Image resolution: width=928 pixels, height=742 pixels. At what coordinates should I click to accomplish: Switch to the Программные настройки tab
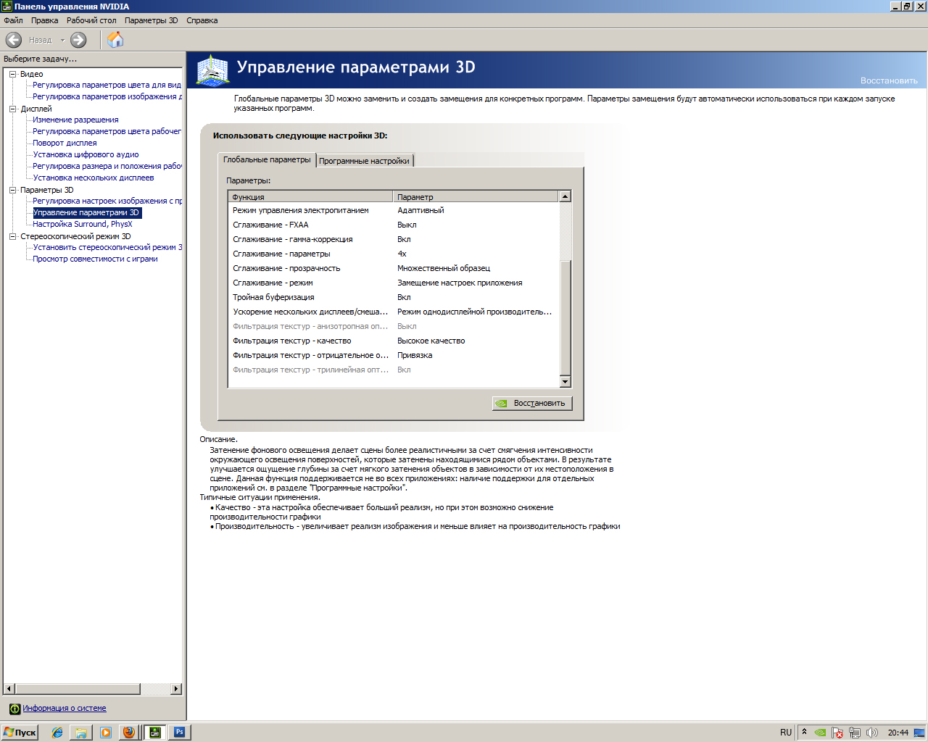364,161
